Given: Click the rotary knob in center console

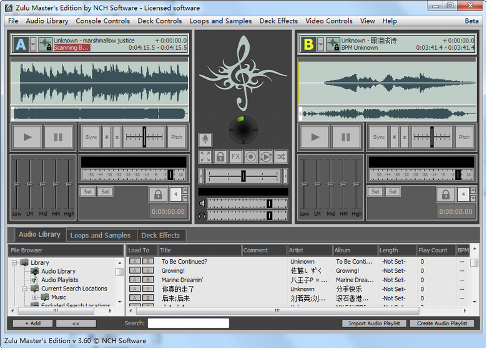Looking at the screenshot, I should coord(243,130).
